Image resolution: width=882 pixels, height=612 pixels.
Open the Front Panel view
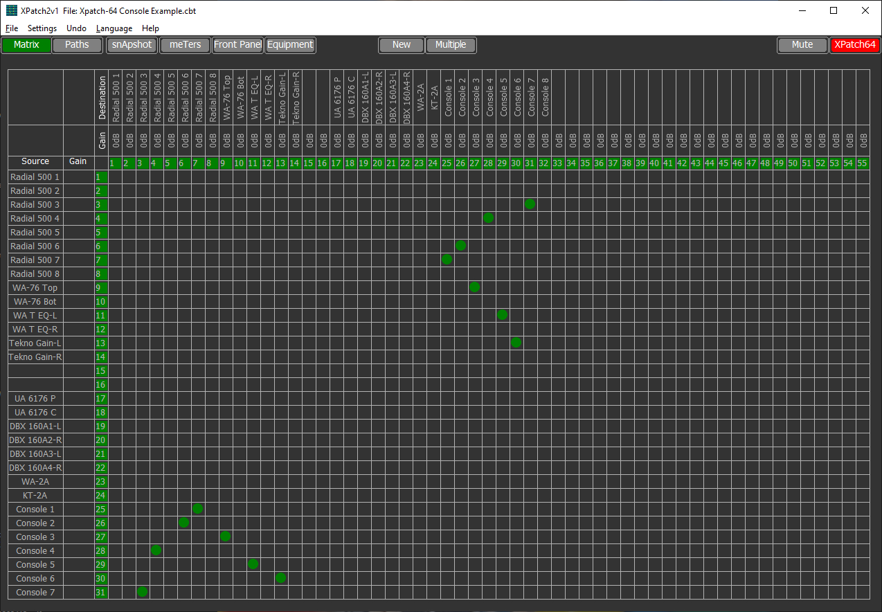237,44
